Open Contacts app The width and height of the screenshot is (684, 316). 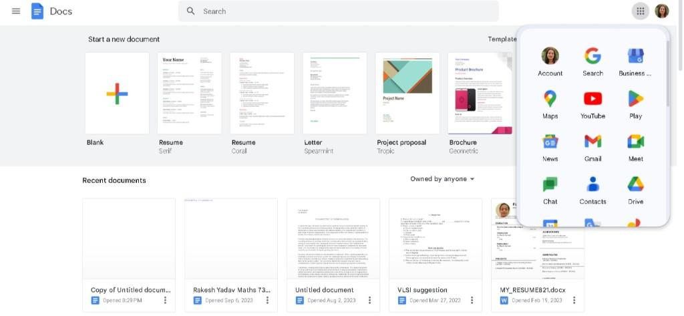593,190
